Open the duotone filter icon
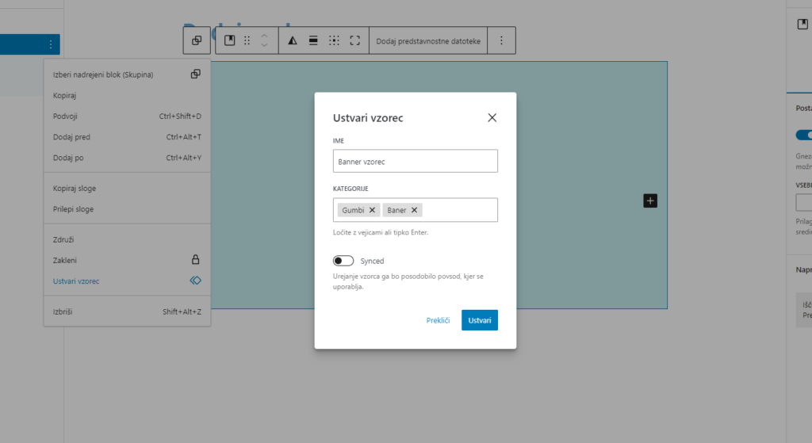Viewport: 812px width, 443px height. (x=293, y=40)
